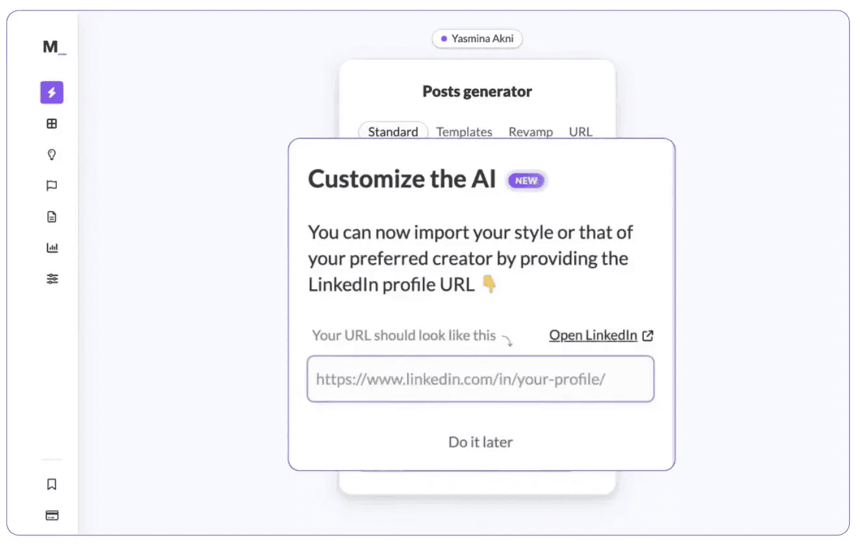Viewport: 859px width, 545px height.
Task: Select the flag icon in sidebar
Action: coord(51,185)
